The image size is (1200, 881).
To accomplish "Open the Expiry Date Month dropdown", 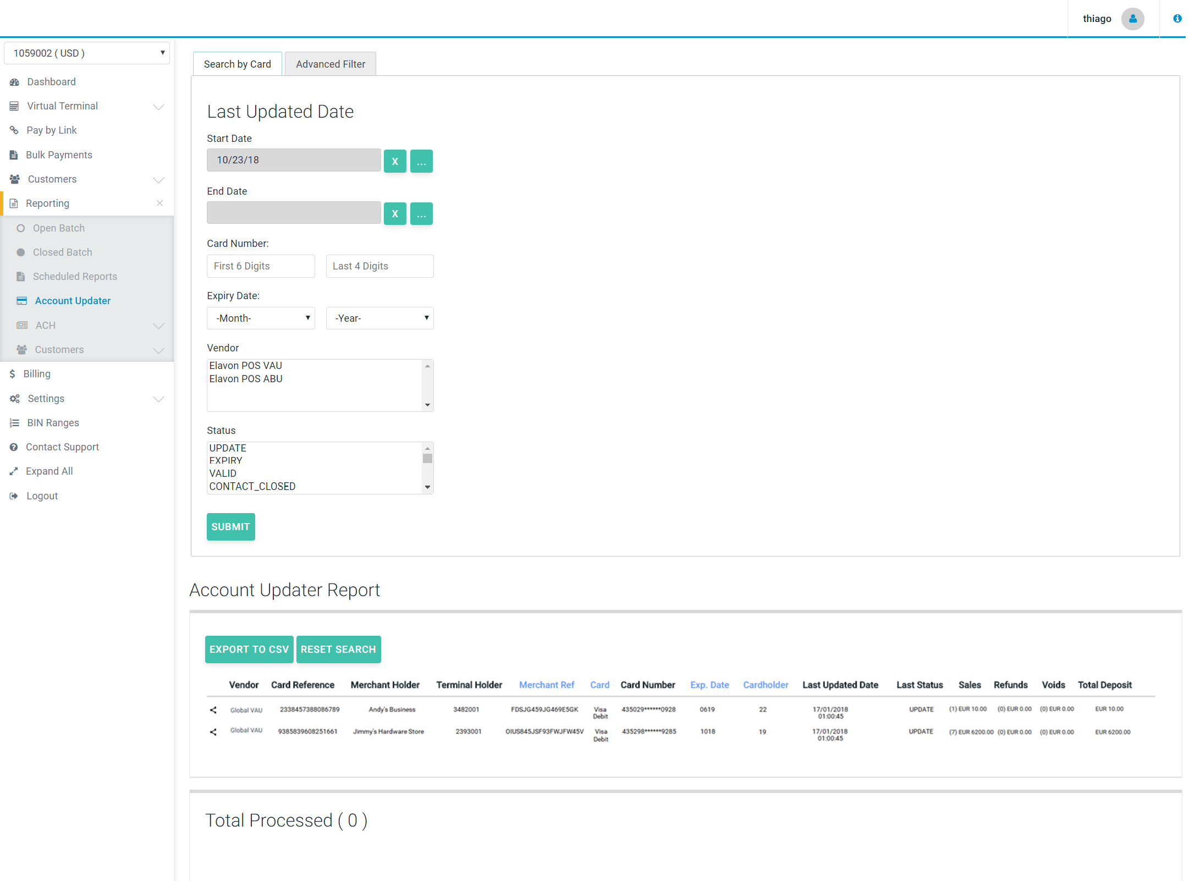I will [261, 318].
